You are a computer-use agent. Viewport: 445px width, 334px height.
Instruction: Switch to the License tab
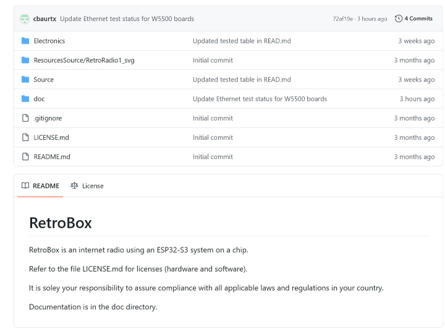tap(87, 186)
